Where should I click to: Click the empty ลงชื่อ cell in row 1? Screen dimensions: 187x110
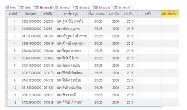[x=150, y=21]
